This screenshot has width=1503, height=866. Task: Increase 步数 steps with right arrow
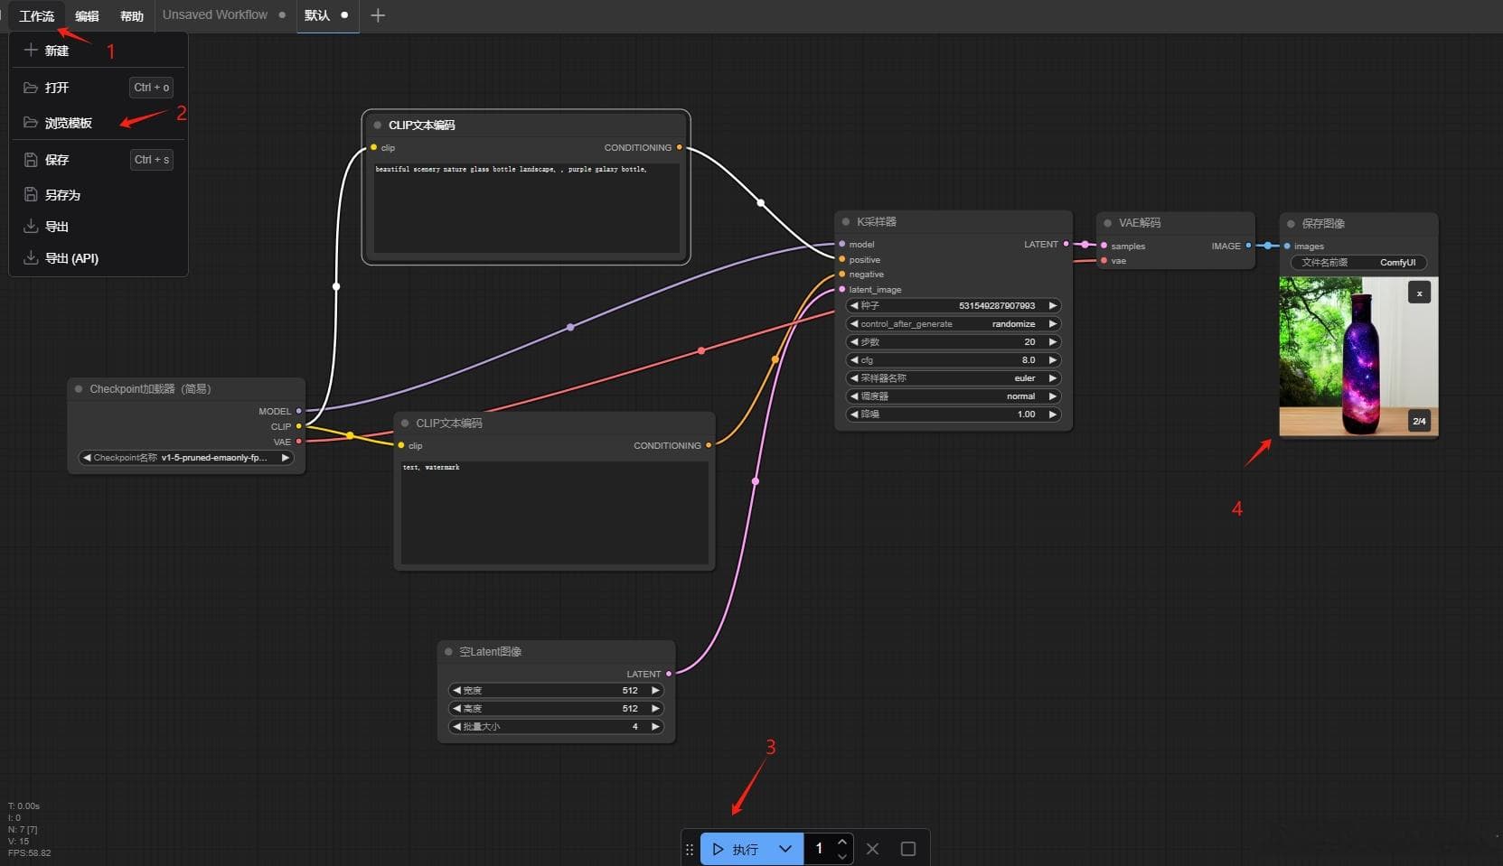[x=1052, y=342]
